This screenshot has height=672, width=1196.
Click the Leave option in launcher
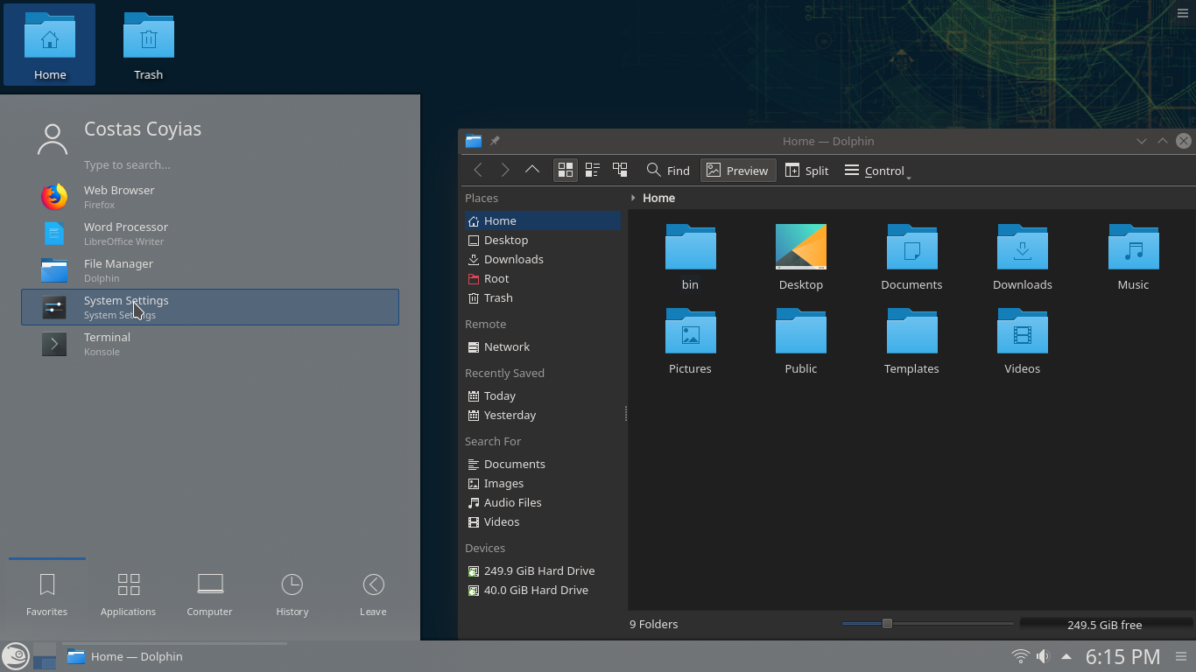[x=373, y=593]
